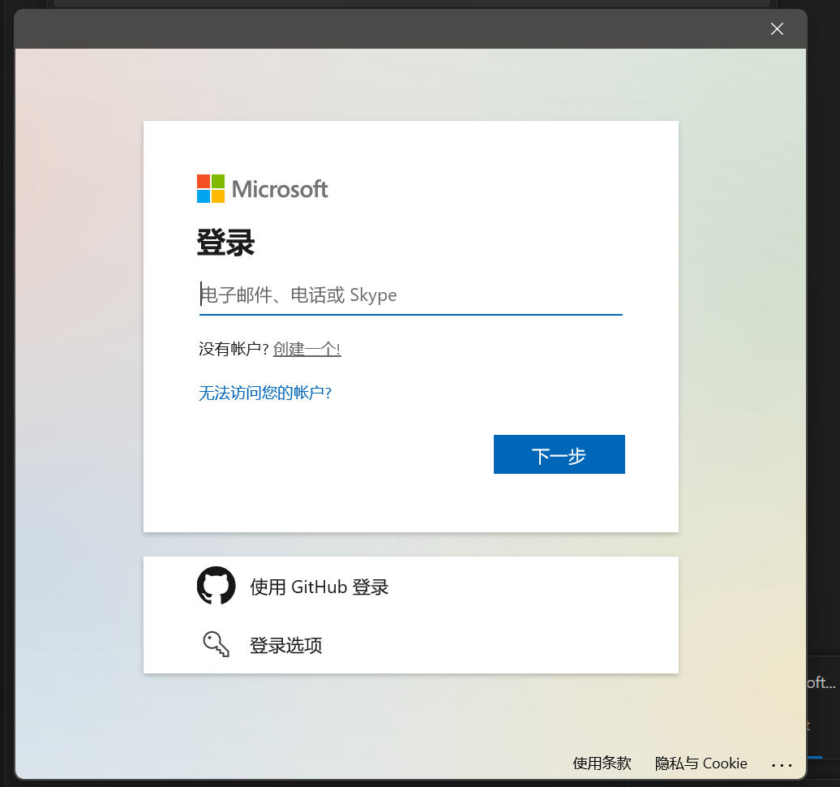
Task: Open the 隐私与 Cookie link
Action: [701, 763]
